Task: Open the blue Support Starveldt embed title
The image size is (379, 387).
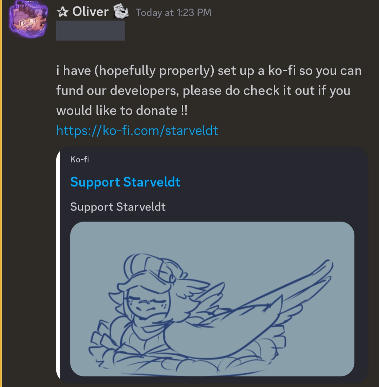Action: [125, 182]
